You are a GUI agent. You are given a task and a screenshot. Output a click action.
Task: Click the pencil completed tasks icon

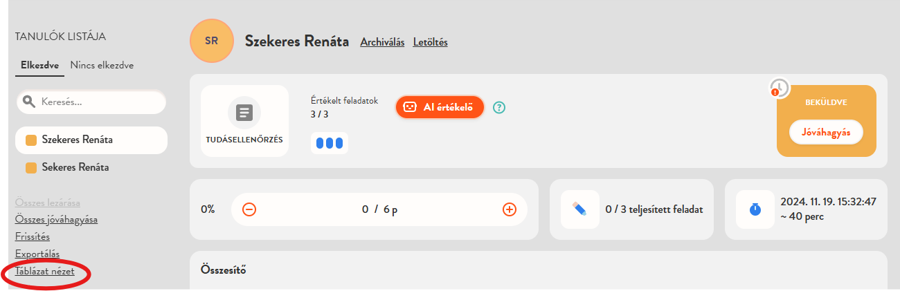580,209
